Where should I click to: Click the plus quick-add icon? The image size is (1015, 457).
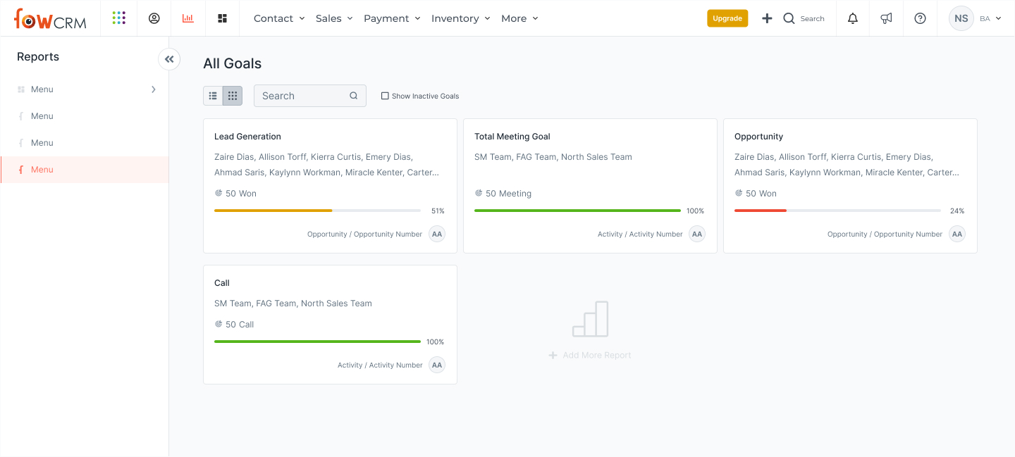coord(768,18)
